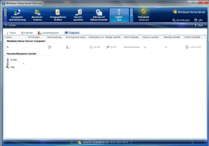
Task: Select D-Link device entry
Action: pyautogui.click(x=14, y=60)
